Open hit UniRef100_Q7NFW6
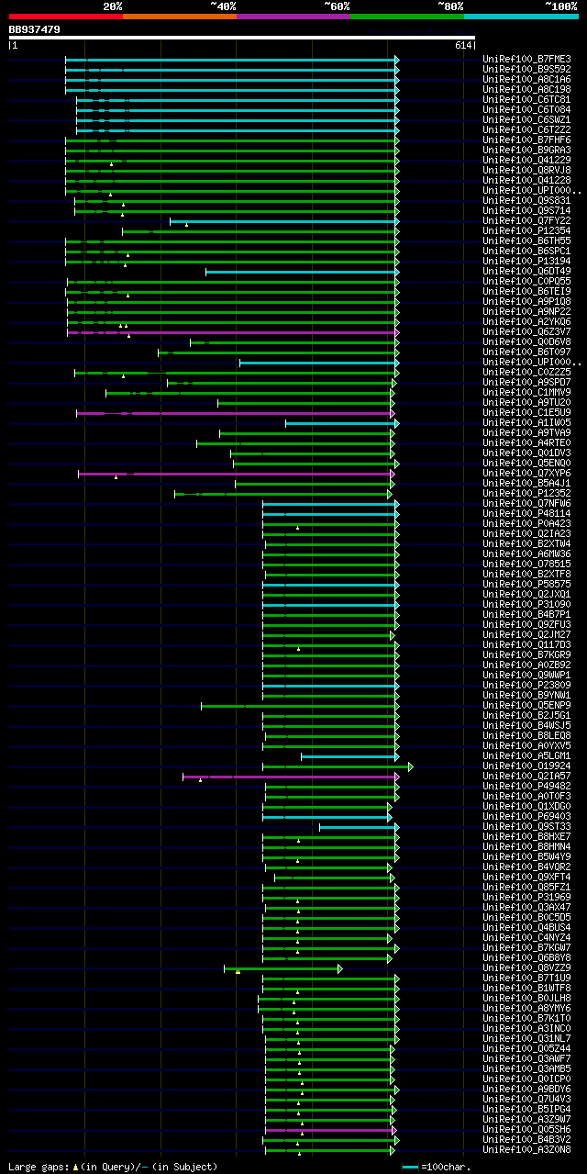Image resolution: width=587 pixels, height=1174 pixels. pos(526,504)
